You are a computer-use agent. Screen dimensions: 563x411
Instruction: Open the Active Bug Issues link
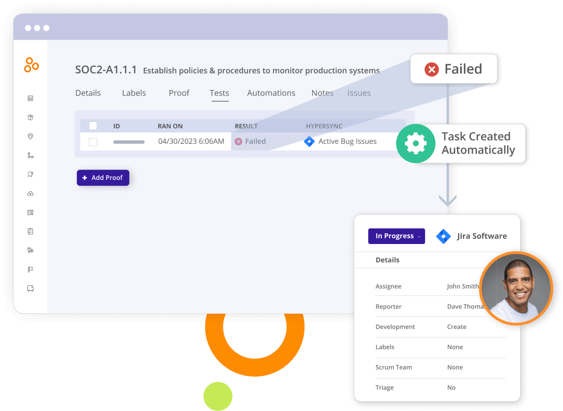click(x=347, y=142)
